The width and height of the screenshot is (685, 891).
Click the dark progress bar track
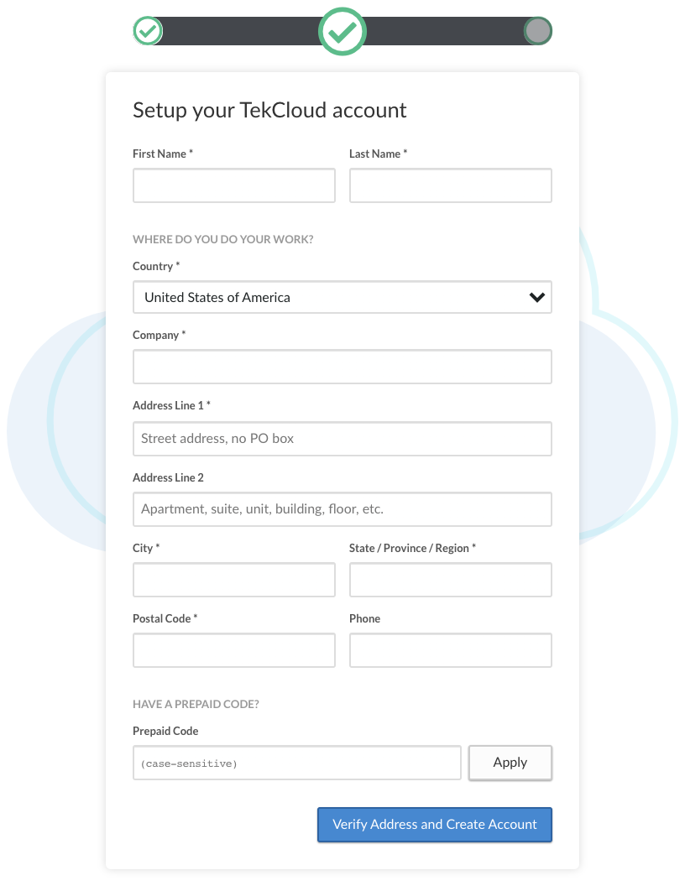click(243, 32)
